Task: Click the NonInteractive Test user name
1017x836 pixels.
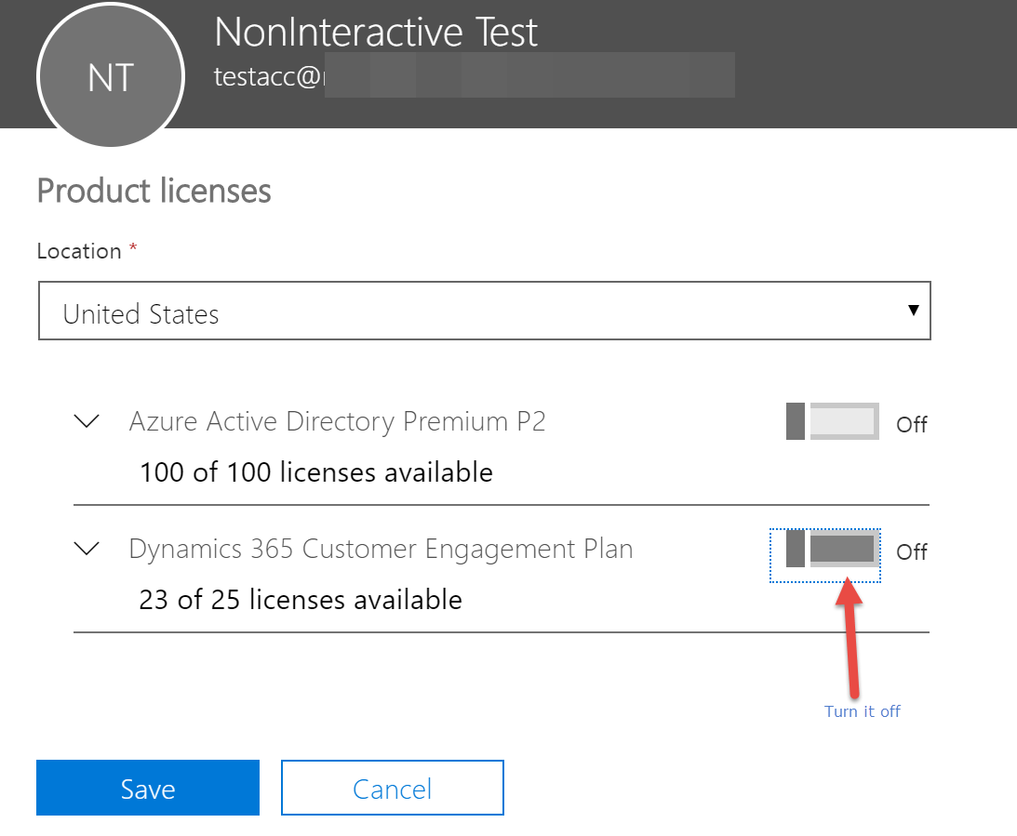Action: [376, 31]
